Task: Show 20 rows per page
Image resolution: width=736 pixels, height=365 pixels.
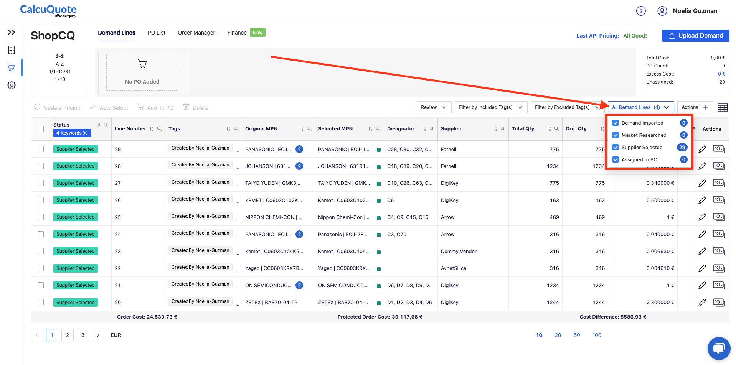Action: (x=558, y=335)
